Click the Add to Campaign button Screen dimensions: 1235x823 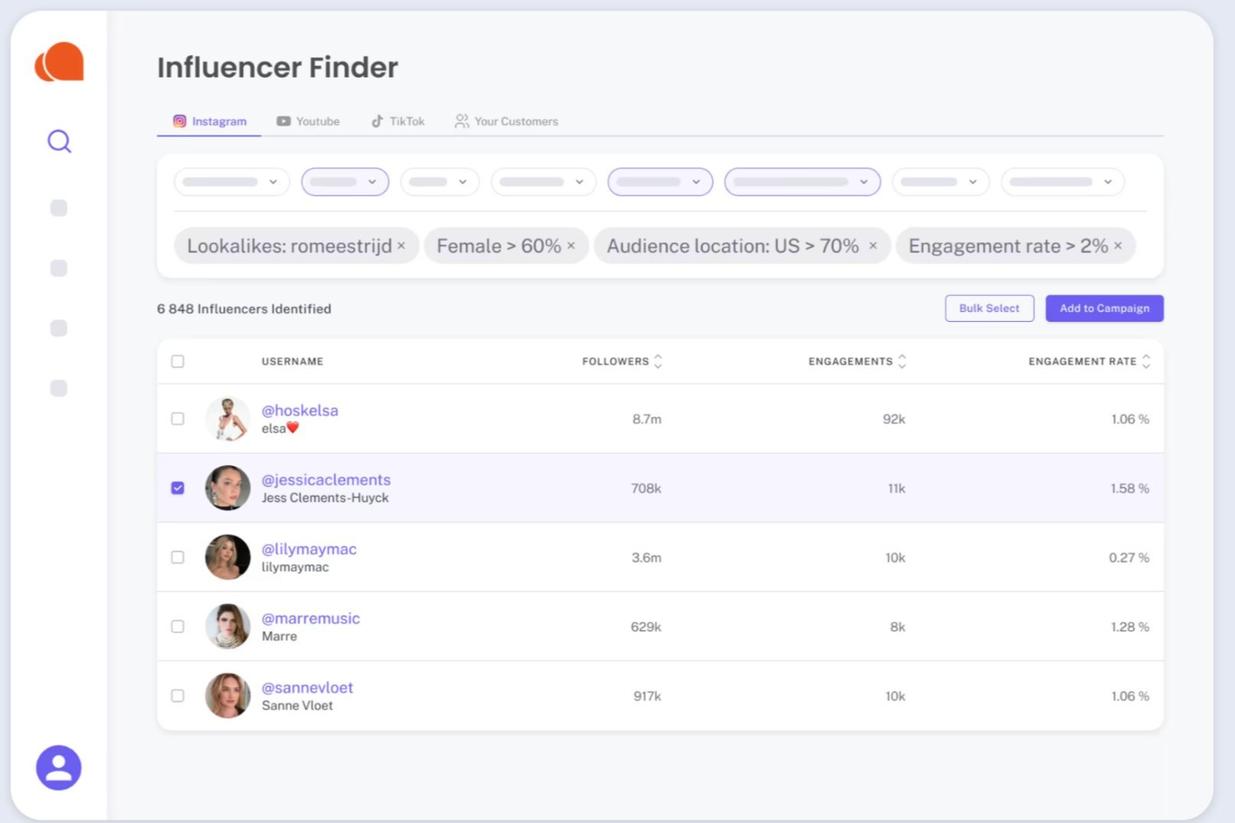[x=1104, y=308]
